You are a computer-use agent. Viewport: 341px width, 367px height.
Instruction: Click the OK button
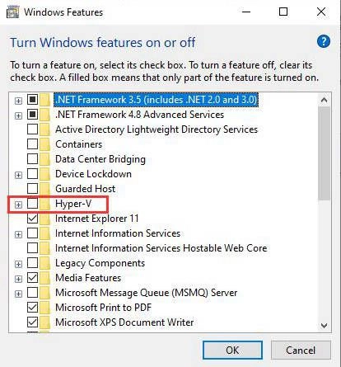coord(232,351)
